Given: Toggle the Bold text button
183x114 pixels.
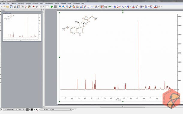Looking at the screenshot, I should pyautogui.click(x=32, y=109).
